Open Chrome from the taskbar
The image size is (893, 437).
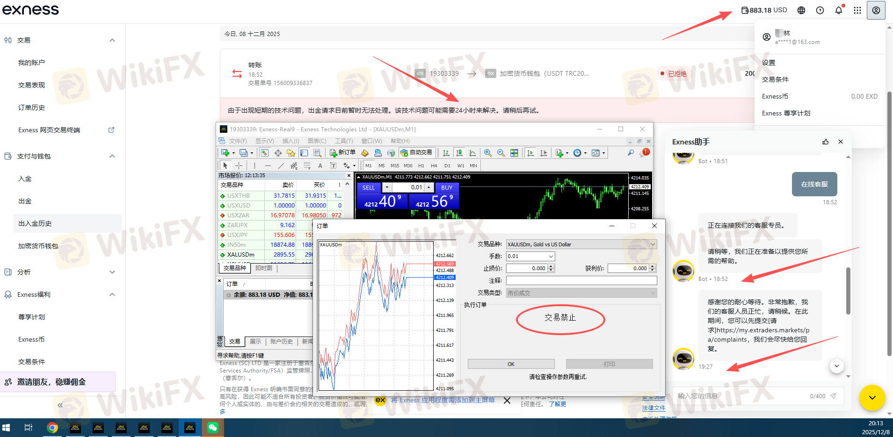[52, 428]
